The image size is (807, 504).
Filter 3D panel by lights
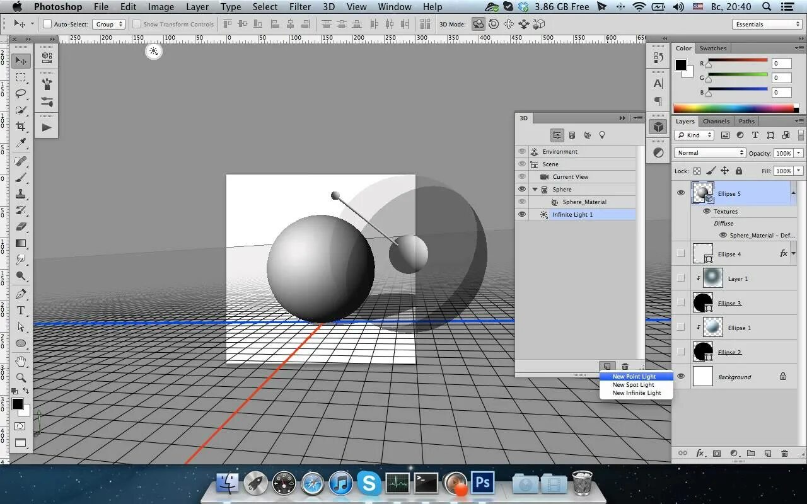tap(602, 135)
